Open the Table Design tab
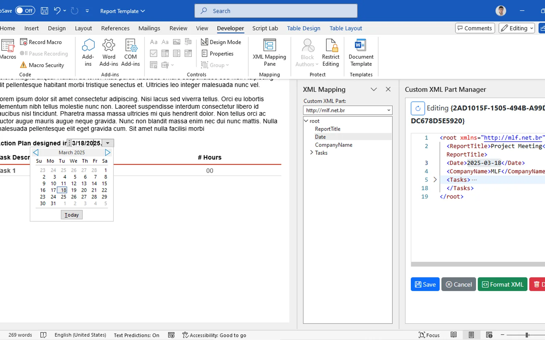 [x=303, y=28]
